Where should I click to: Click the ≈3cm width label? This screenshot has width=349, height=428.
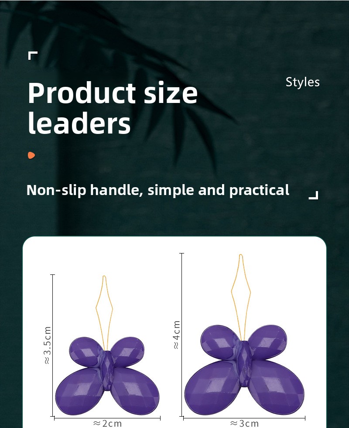tap(244, 424)
